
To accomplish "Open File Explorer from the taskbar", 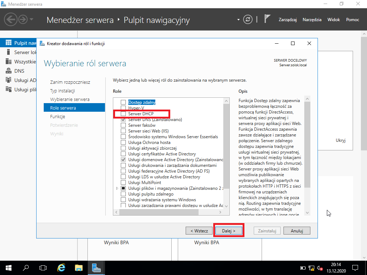I will pos(78,268).
